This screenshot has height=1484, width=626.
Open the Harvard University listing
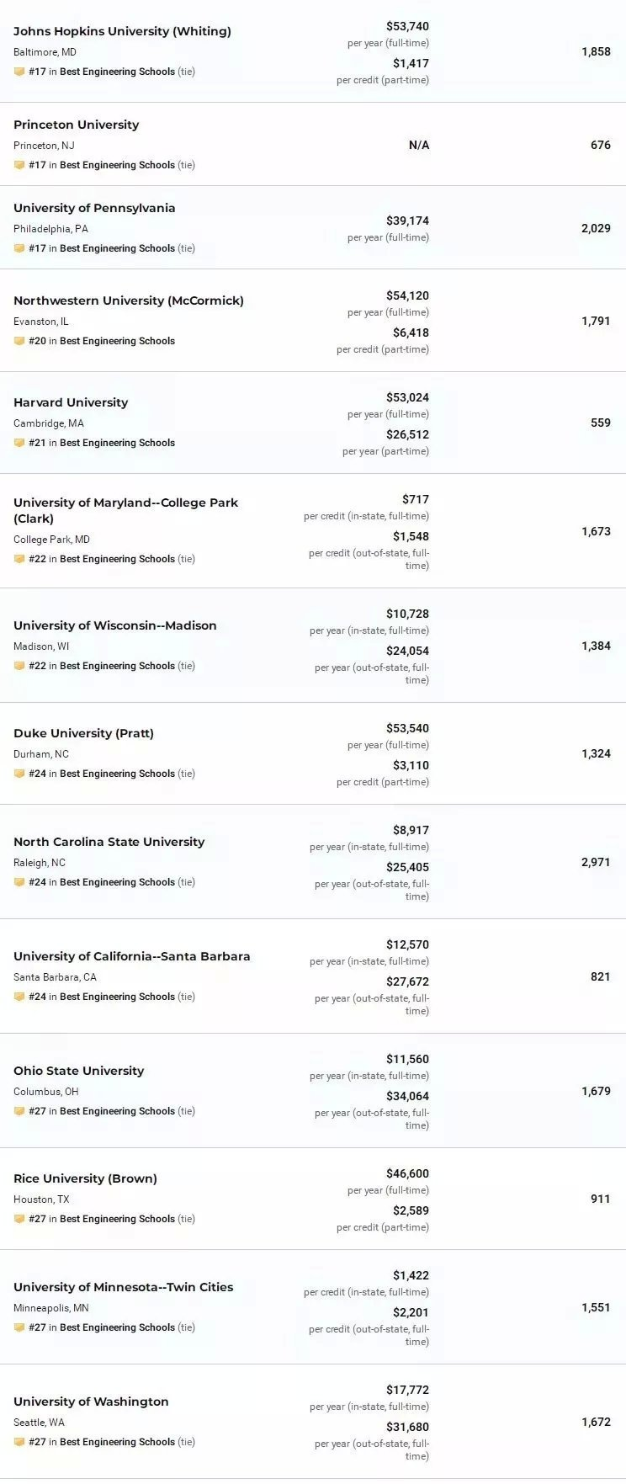pos(71,402)
